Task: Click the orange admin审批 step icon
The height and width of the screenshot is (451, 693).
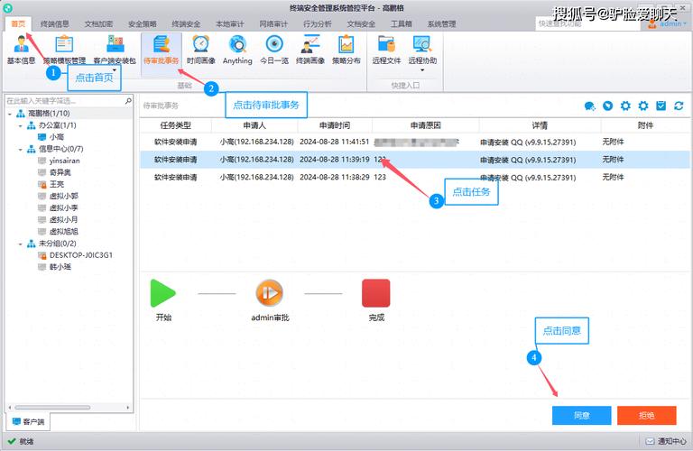Action: point(270,293)
